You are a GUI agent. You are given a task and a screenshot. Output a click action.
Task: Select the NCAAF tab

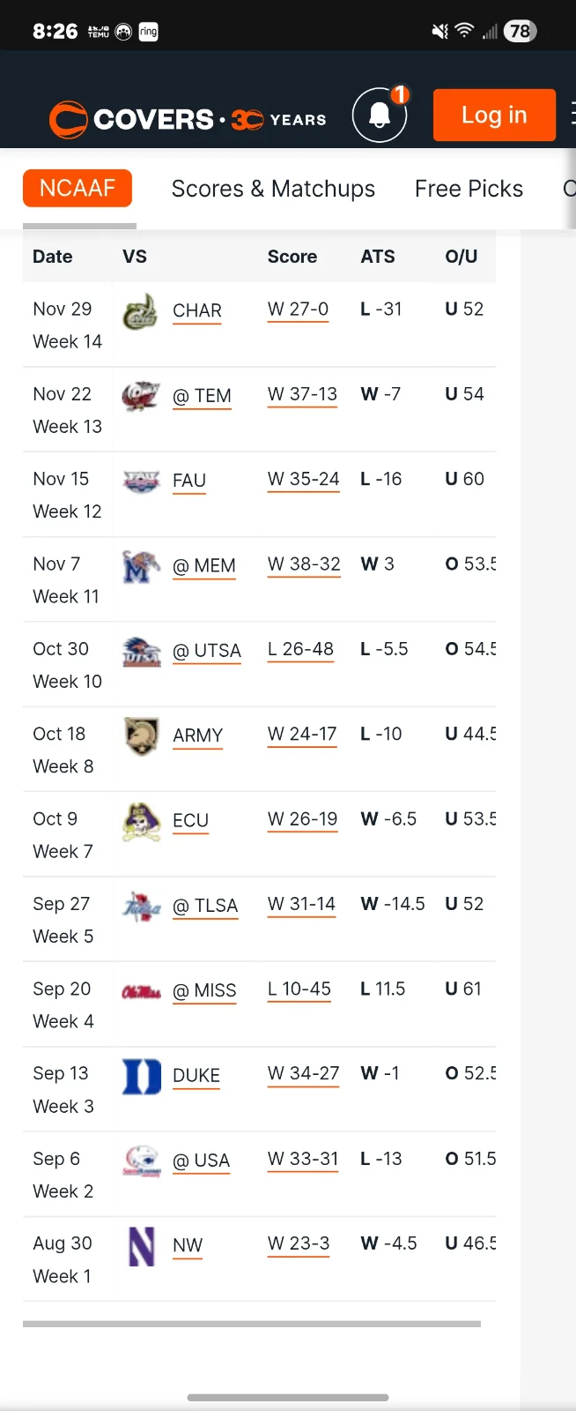click(x=78, y=189)
